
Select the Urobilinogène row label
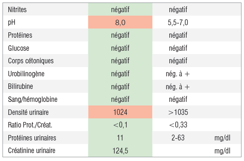point(26,74)
